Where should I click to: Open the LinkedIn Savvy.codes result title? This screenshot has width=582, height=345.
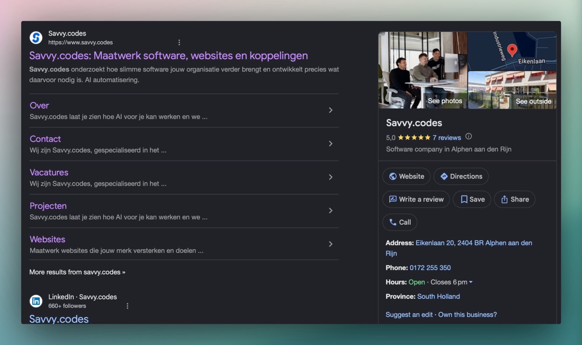click(59, 319)
